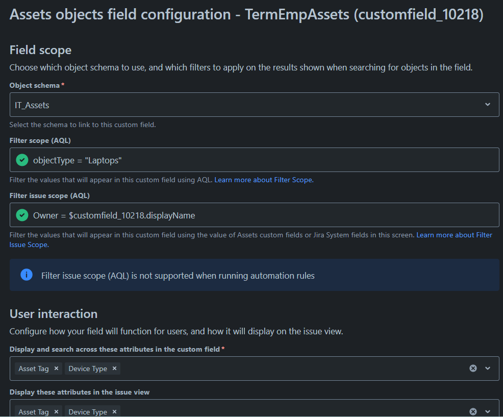Open Learn more about Filter Issue Scope link

pyautogui.click(x=454, y=235)
